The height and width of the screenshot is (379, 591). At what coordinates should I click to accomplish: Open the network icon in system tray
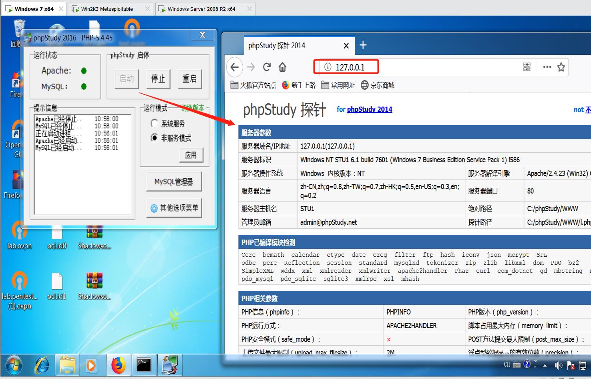583,365
